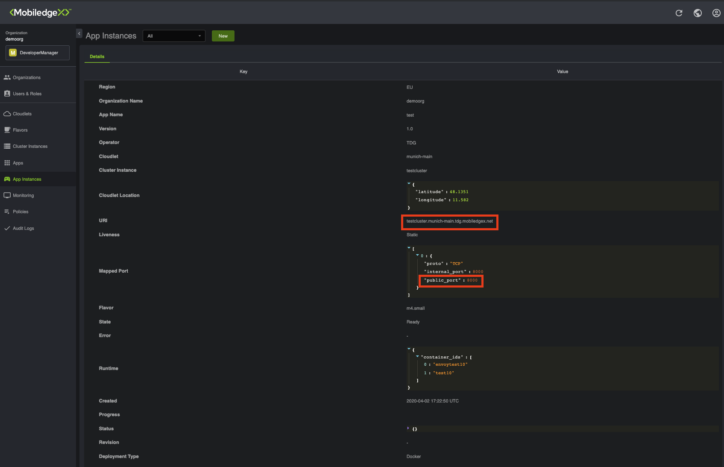
Task: Click the Created timestamp value
Action: click(x=432, y=401)
